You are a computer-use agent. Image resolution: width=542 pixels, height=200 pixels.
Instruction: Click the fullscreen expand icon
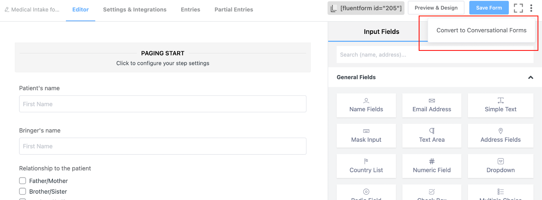(x=518, y=8)
